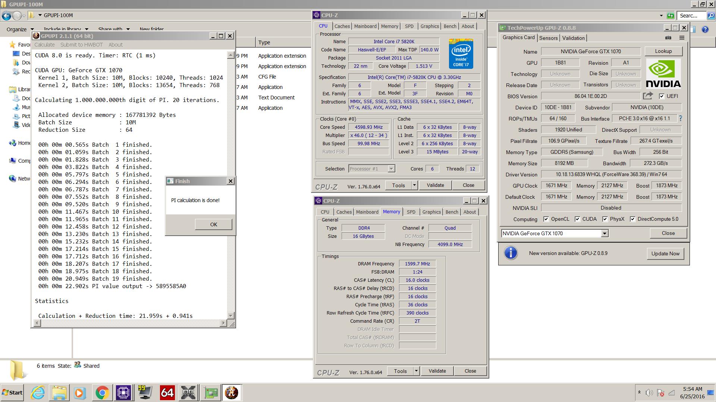The height and width of the screenshot is (402, 716).
Task: Click the bus interface question mark icon
Action: (681, 118)
